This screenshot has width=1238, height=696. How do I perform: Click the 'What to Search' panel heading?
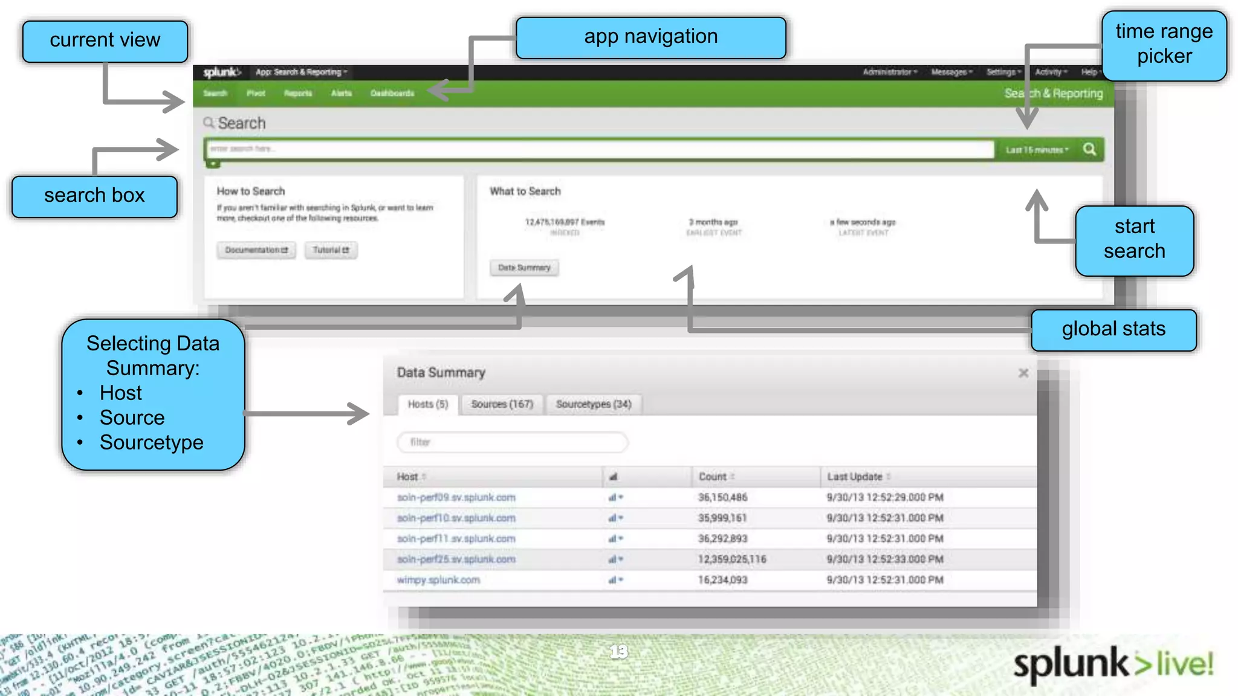[x=525, y=191]
